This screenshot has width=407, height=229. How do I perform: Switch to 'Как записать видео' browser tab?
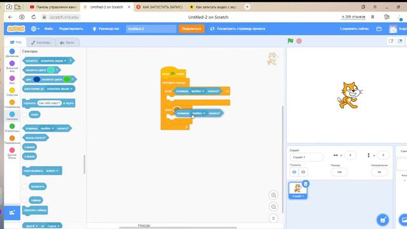pyautogui.click(x=214, y=7)
